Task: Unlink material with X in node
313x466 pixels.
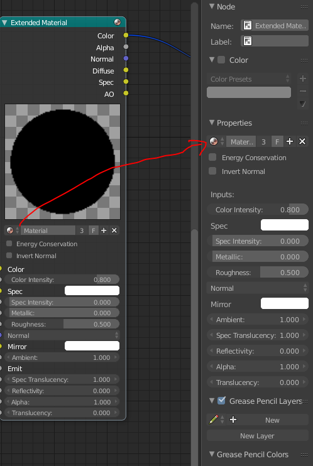Action: [x=114, y=230]
